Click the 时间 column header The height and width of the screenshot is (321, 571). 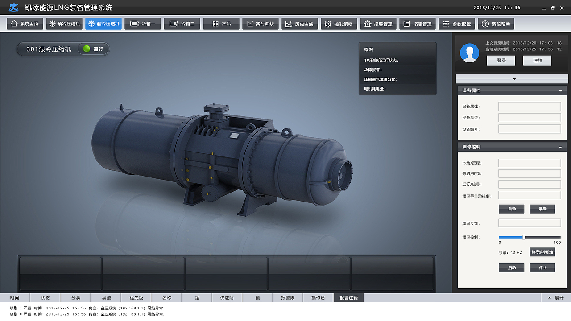15,298
